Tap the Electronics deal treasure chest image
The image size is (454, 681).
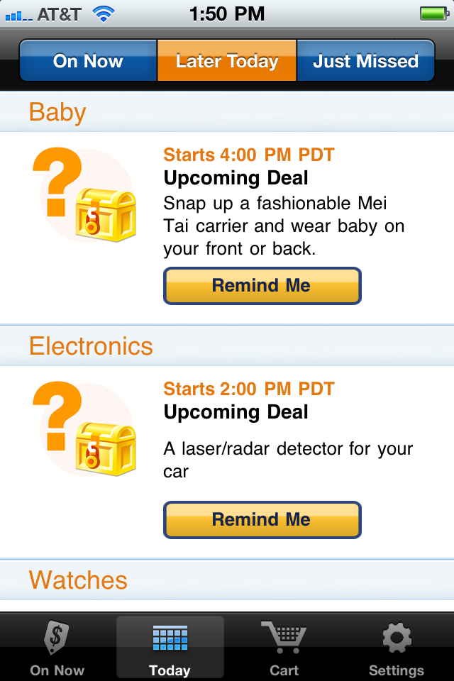pyautogui.click(x=85, y=429)
